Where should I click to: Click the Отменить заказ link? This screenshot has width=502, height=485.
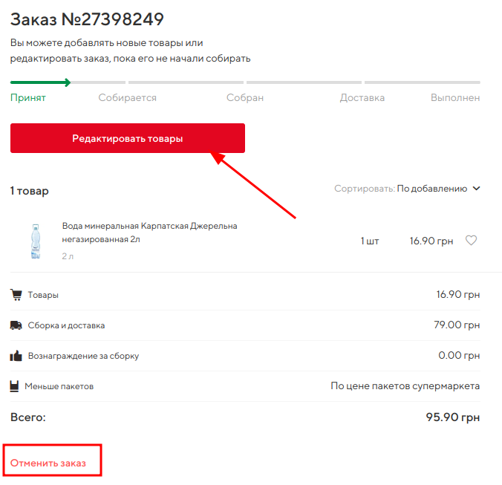48,463
